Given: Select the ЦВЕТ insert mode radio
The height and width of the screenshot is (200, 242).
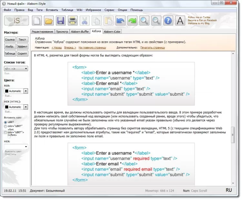Looking at the screenshot, I should (5, 122).
